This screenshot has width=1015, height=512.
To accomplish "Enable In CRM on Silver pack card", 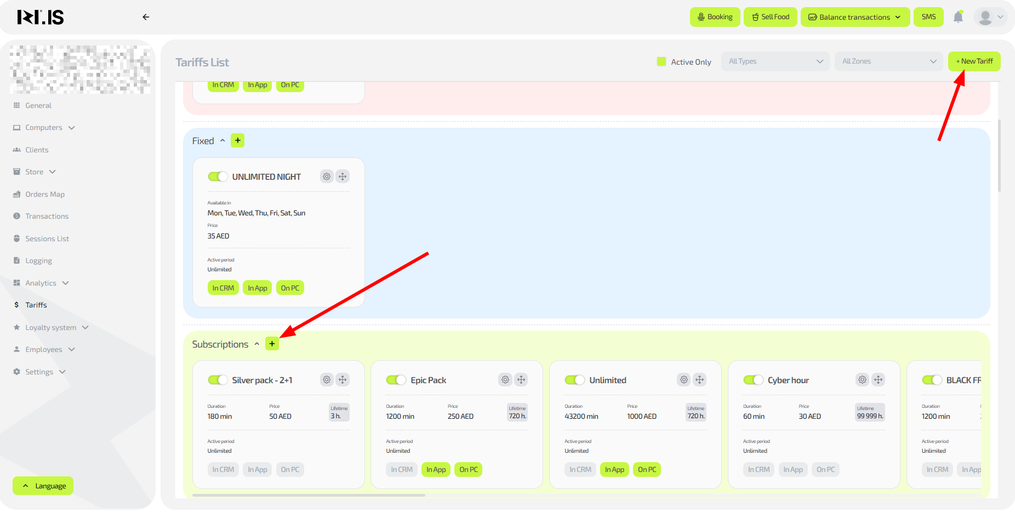I will 223,470.
